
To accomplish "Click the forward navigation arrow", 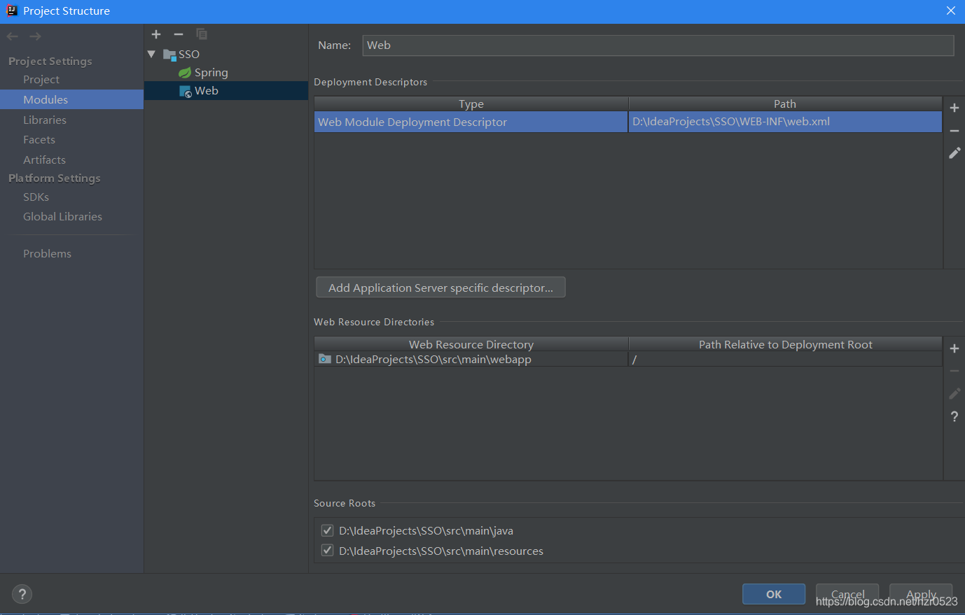I will pos(35,36).
